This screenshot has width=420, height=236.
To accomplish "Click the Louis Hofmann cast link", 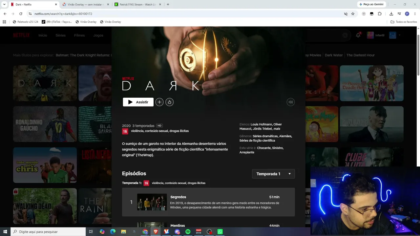I will point(261,124).
